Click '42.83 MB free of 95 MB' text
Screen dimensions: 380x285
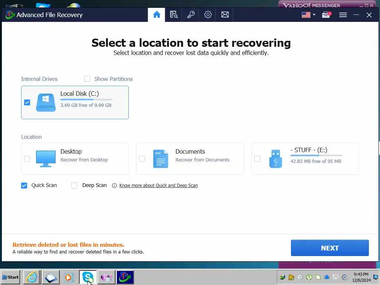point(316,161)
